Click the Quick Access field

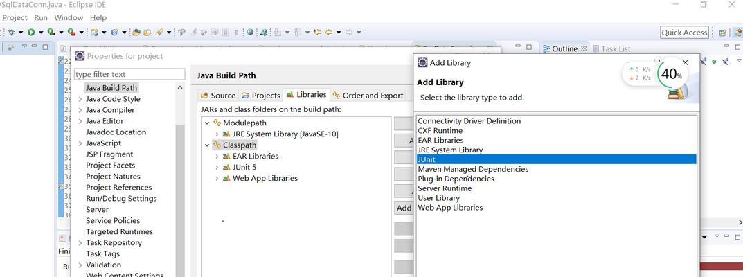coord(684,32)
